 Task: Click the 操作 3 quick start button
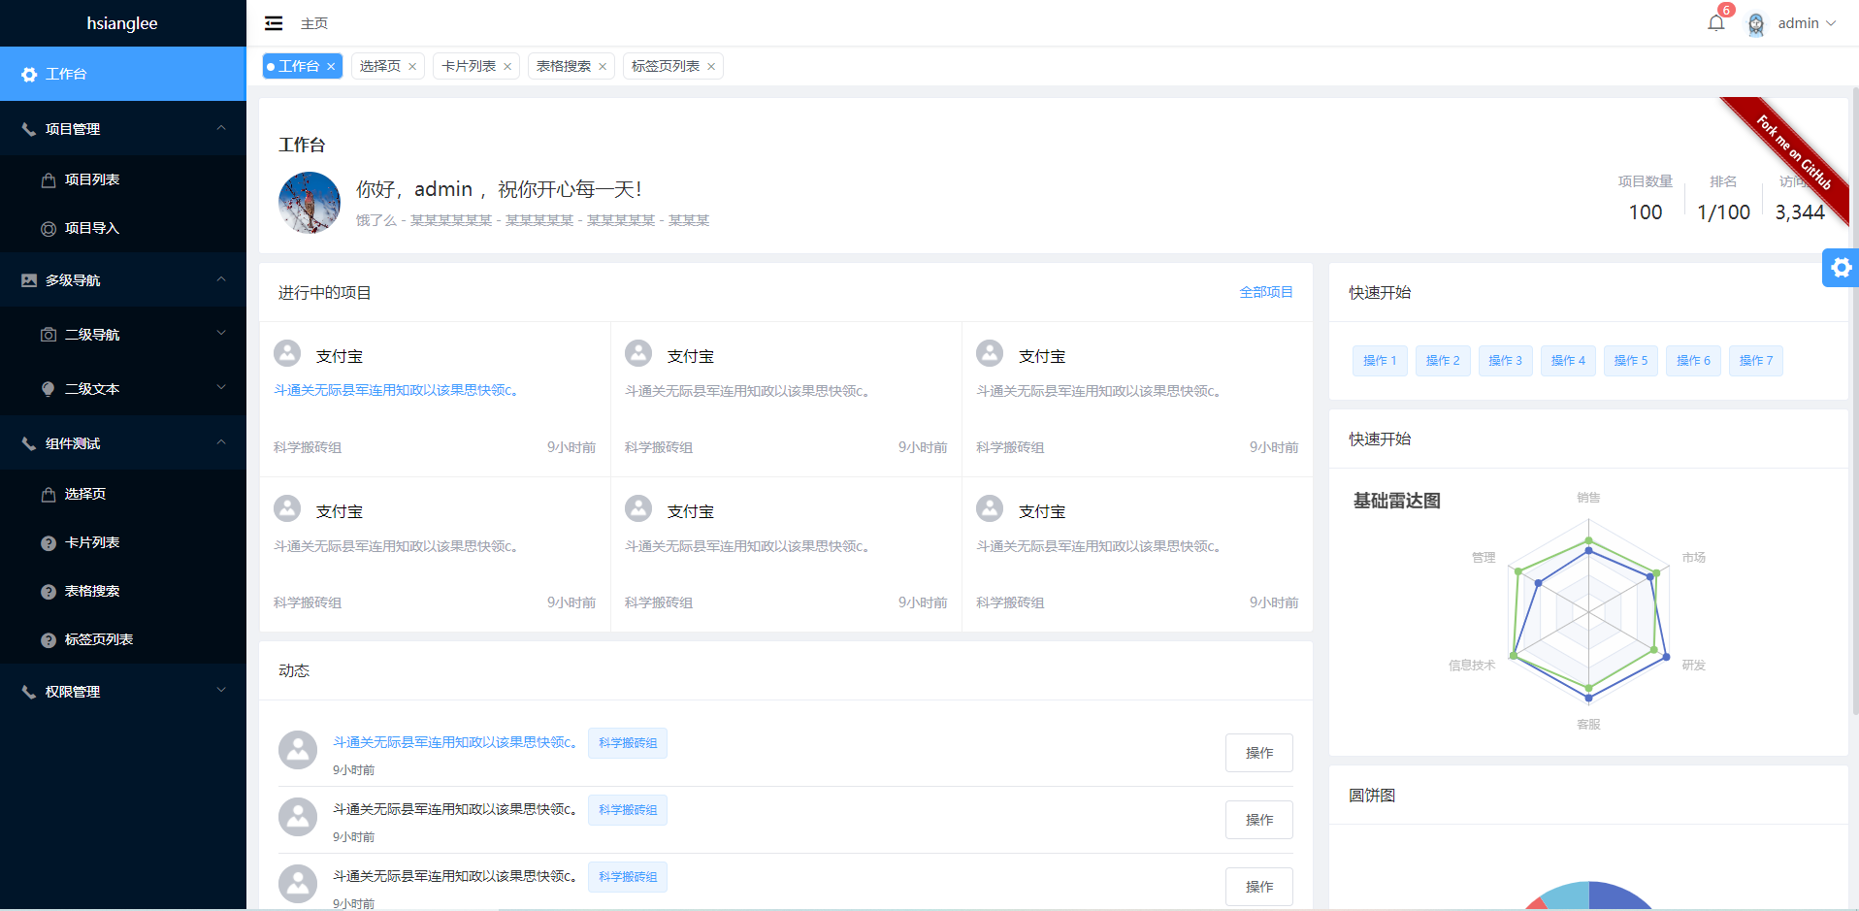click(1506, 361)
